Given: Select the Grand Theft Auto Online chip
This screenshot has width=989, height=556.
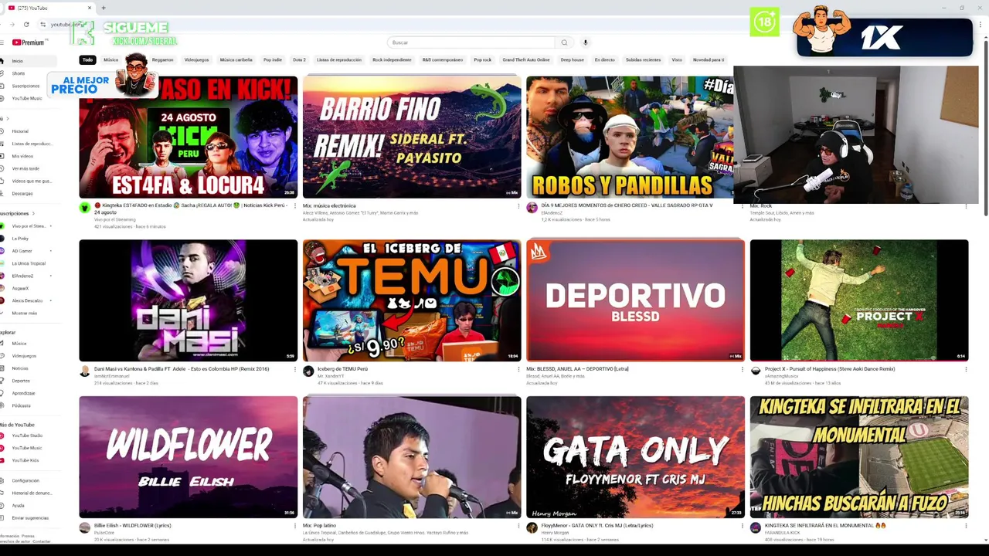Looking at the screenshot, I should 526,59.
